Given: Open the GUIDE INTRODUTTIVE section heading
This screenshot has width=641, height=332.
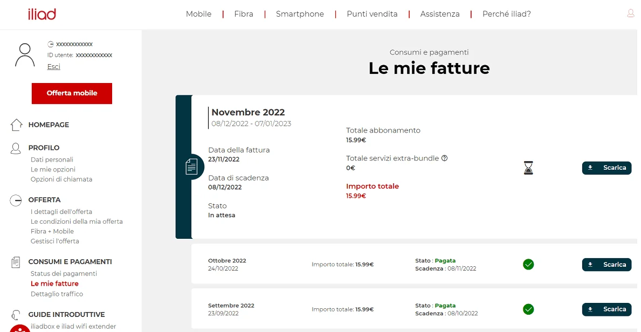Looking at the screenshot, I should [67, 314].
